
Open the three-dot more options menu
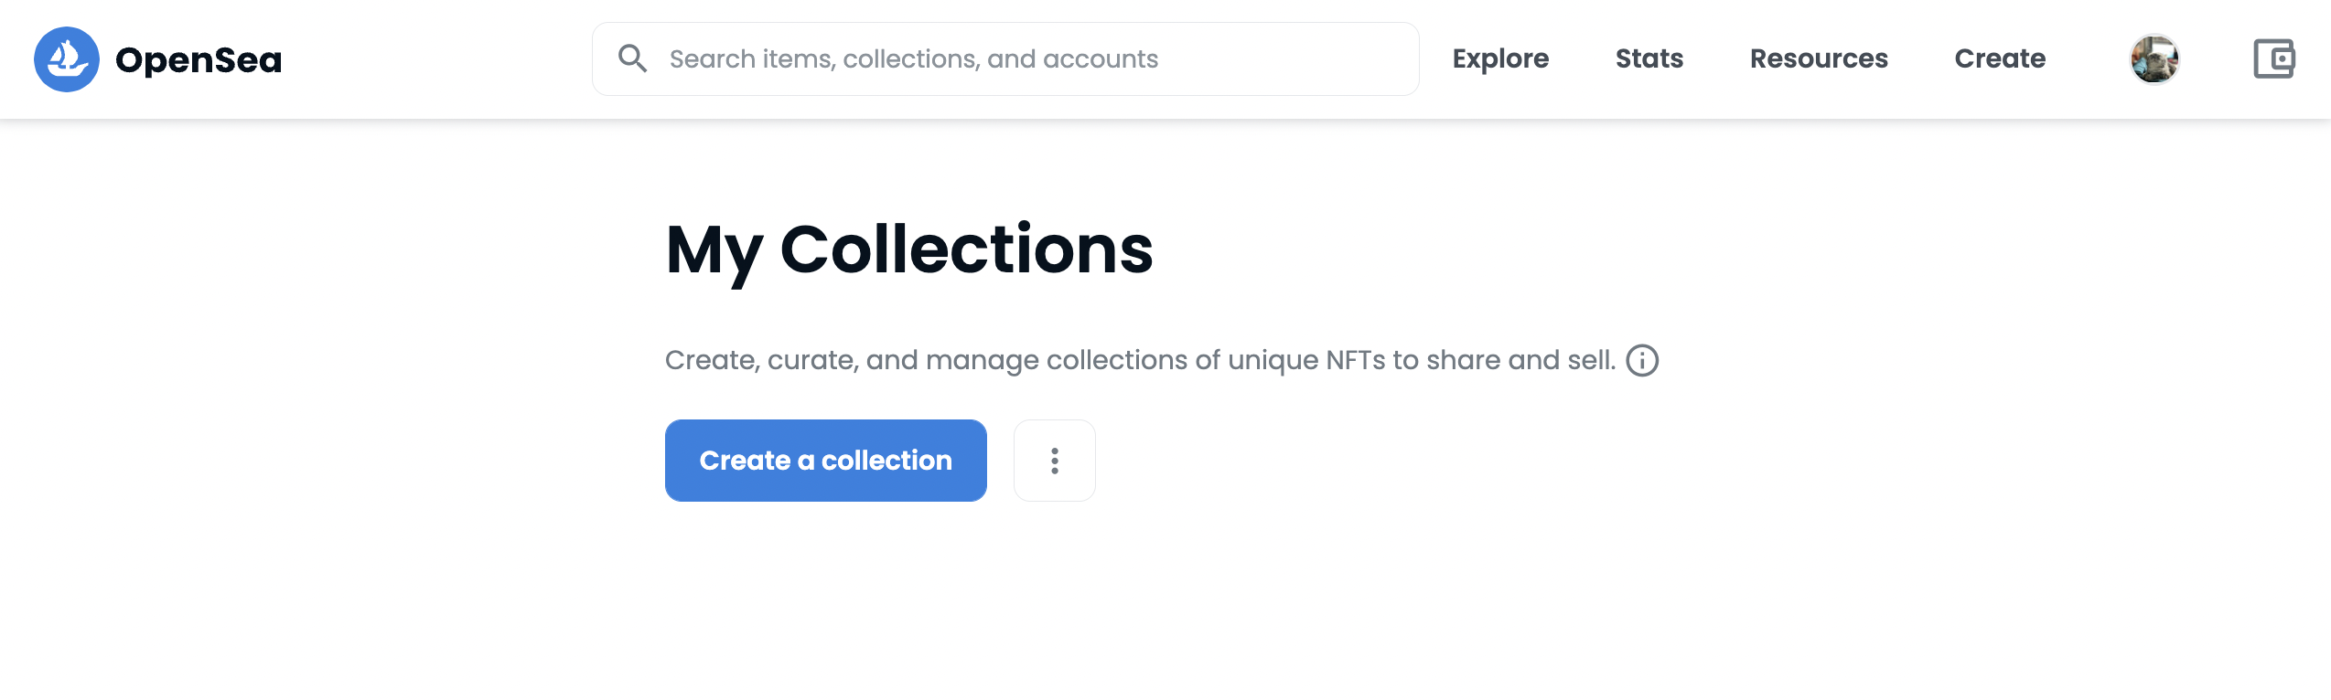point(1054,461)
